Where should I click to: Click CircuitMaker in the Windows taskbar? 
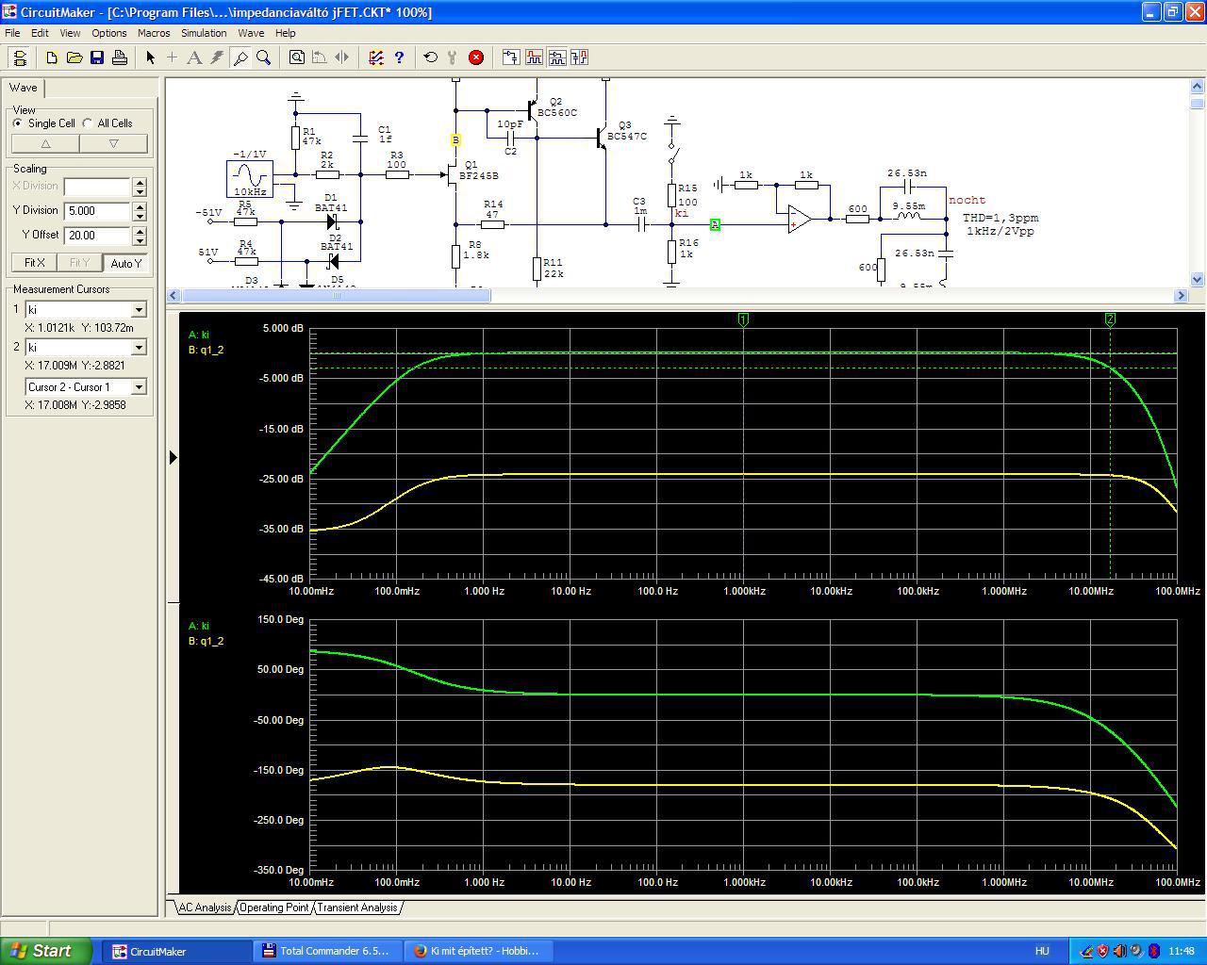[x=149, y=951]
